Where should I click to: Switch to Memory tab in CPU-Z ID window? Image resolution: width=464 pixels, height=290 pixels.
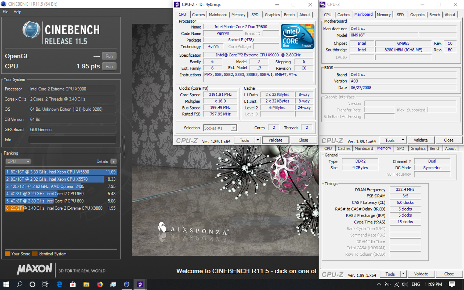coord(238,15)
